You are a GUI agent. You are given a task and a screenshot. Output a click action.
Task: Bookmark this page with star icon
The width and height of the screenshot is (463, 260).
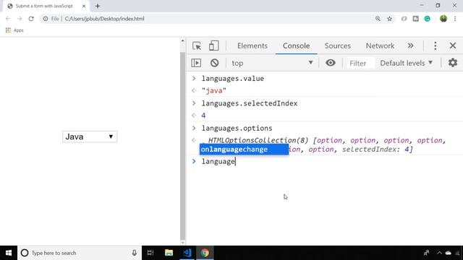tap(389, 19)
